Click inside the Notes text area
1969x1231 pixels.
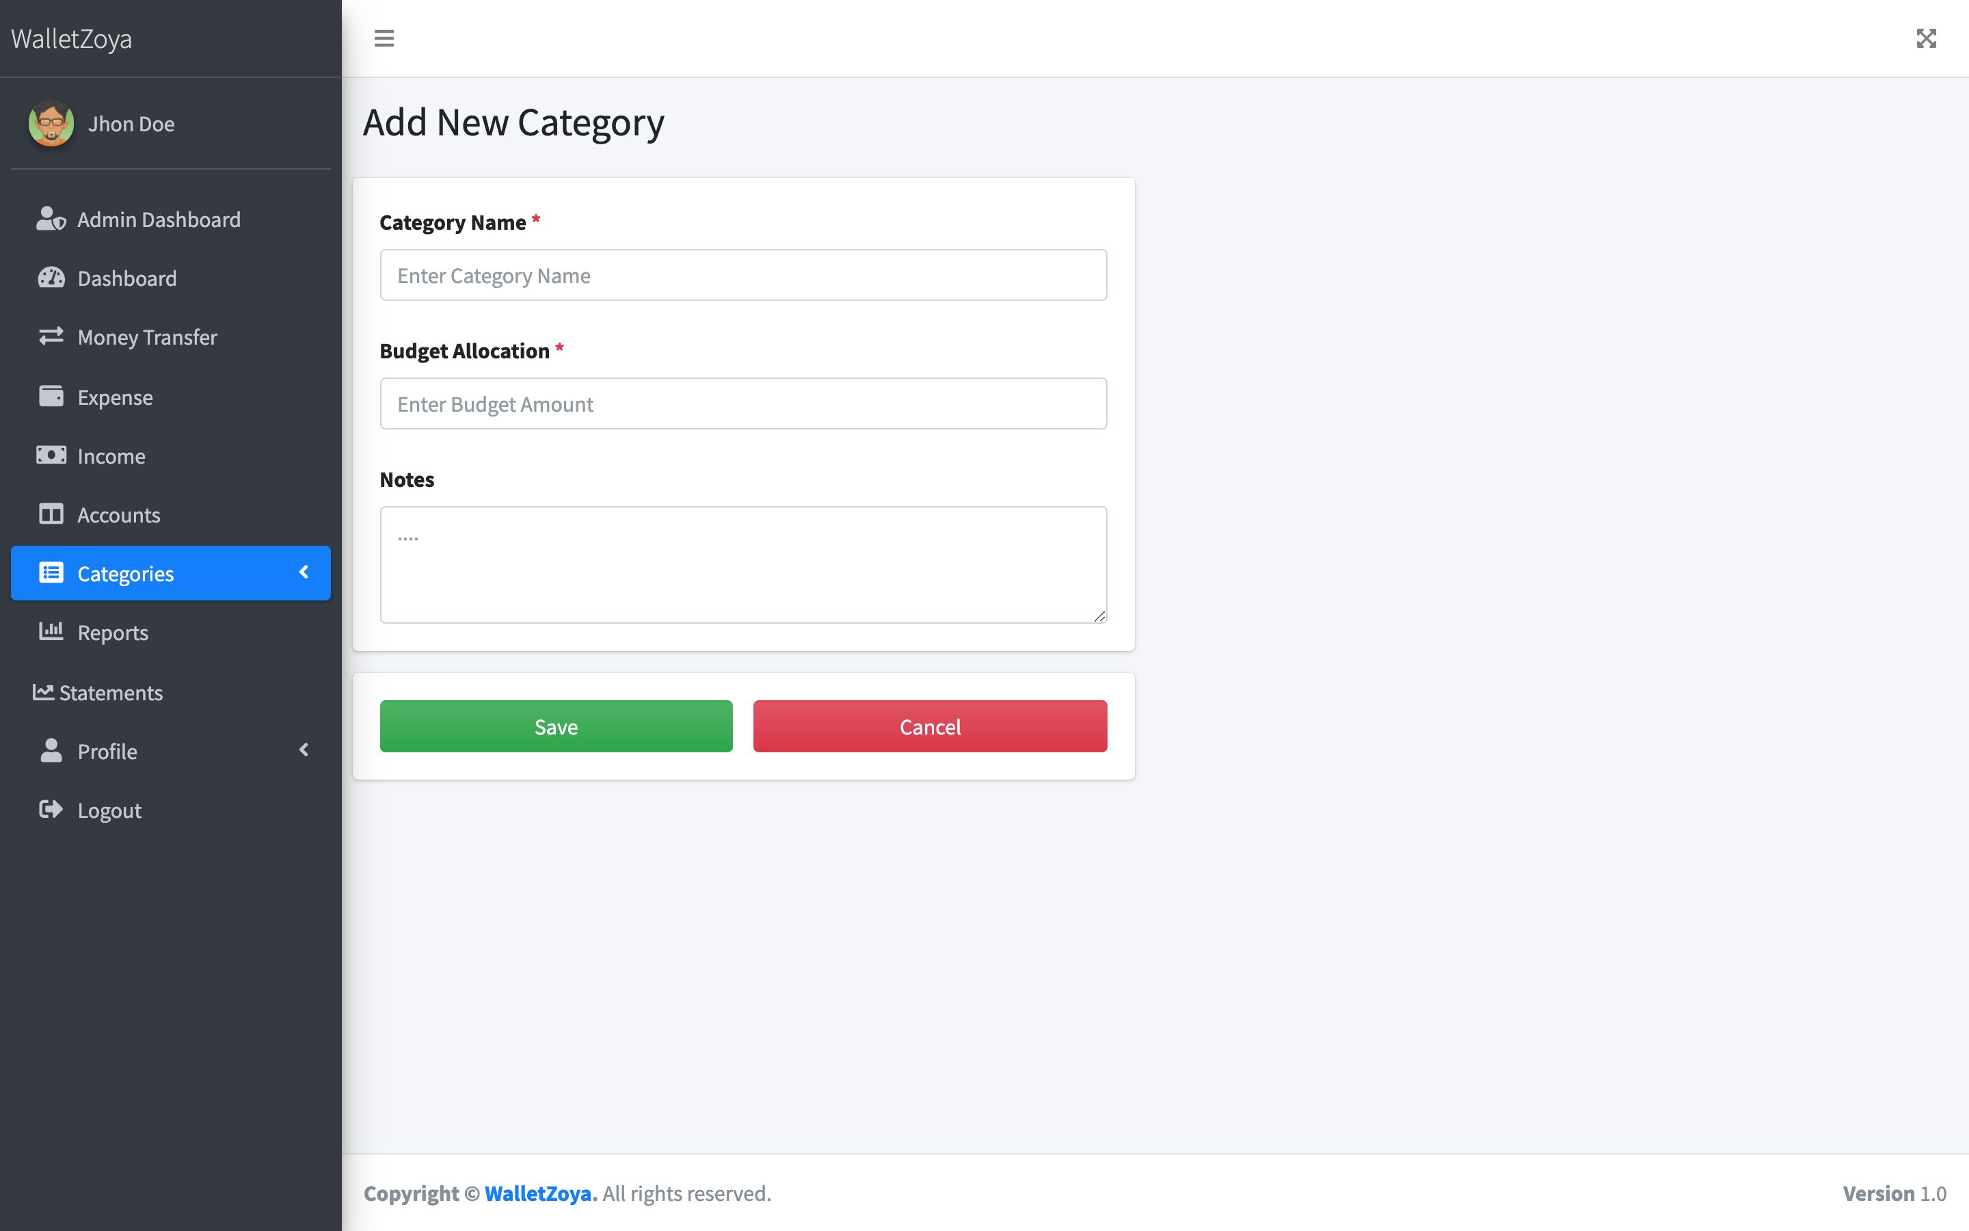tap(743, 564)
